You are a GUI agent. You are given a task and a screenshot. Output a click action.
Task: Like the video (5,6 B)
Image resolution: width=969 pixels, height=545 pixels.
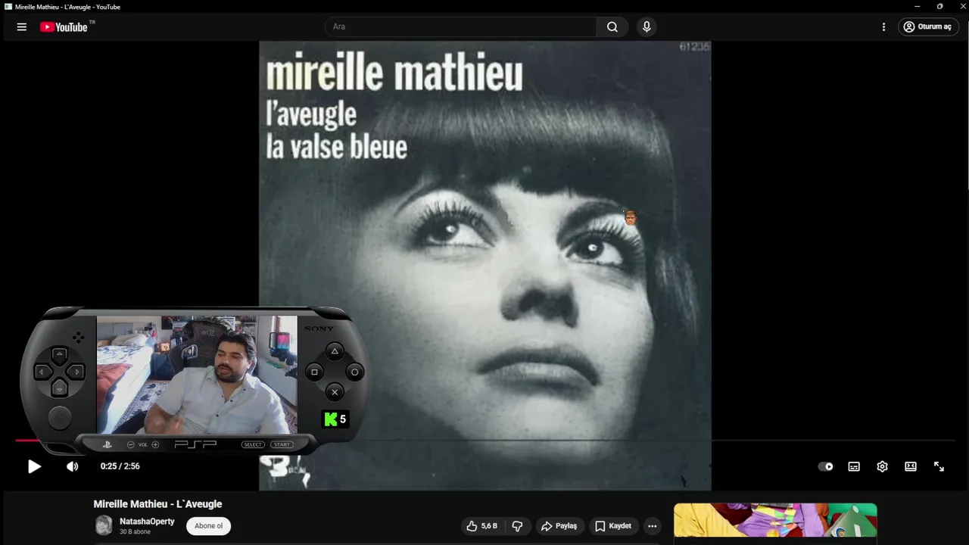click(x=482, y=526)
